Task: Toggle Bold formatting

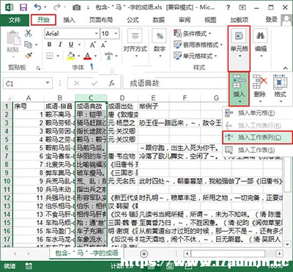Action: click(50, 45)
